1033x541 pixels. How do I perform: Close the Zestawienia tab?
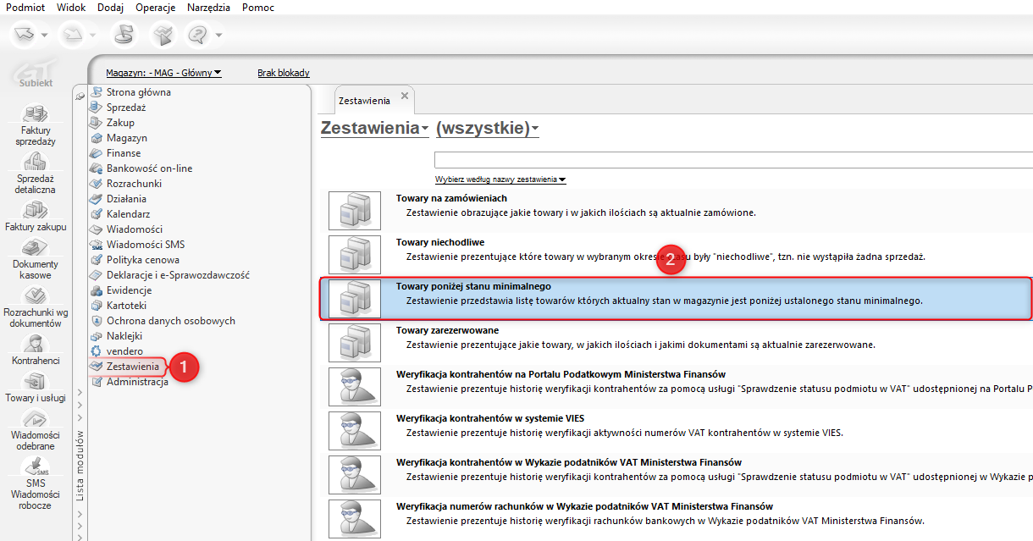point(405,96)
